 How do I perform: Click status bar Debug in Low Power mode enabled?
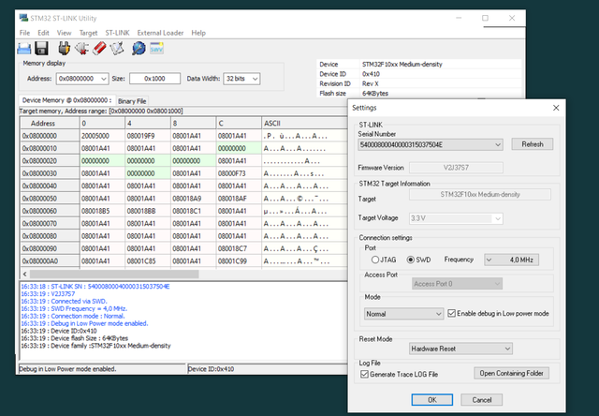pos(67,369)
